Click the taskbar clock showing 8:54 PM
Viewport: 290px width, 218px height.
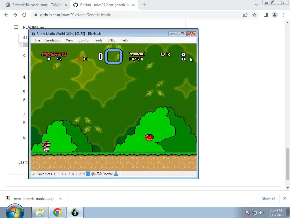click(x=276, y=213)
